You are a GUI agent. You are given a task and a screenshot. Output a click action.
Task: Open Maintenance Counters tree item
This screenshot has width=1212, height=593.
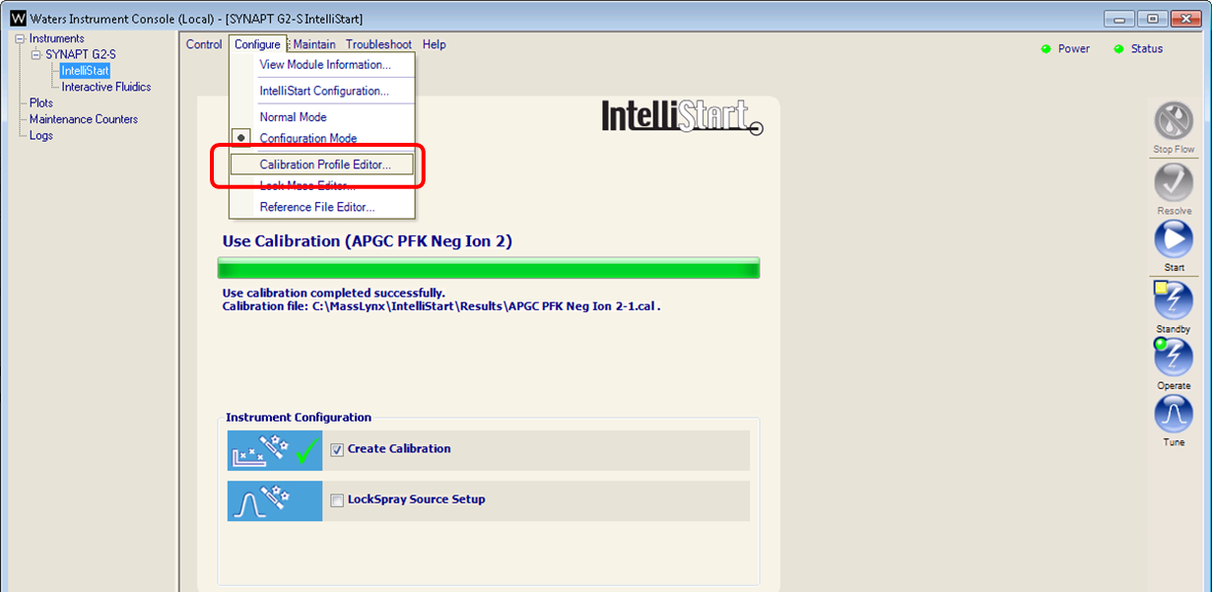point(84,119)
